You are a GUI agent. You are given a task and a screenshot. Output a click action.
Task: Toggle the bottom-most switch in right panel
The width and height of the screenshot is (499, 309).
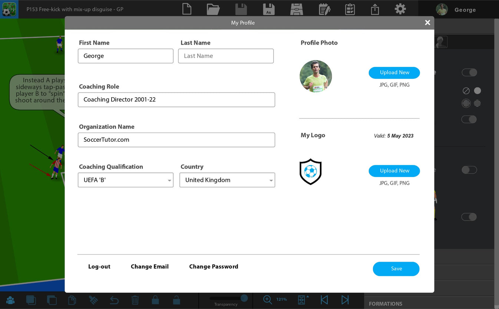(469, 217)
